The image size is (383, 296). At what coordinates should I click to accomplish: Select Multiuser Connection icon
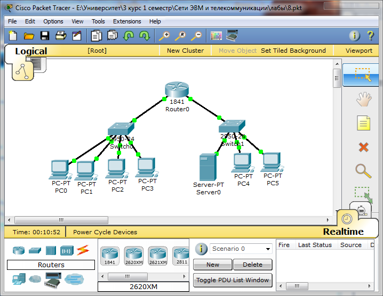click(74, 279)
